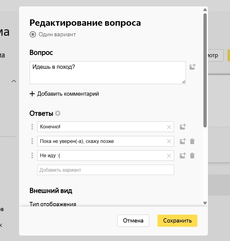
Task: Add image to "Конечно!" answer
Action: click(183, 127)
